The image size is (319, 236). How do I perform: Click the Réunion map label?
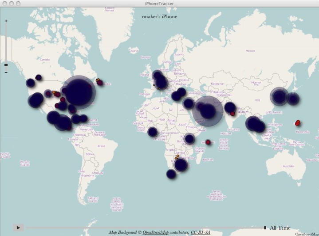(x=208, y=160)
